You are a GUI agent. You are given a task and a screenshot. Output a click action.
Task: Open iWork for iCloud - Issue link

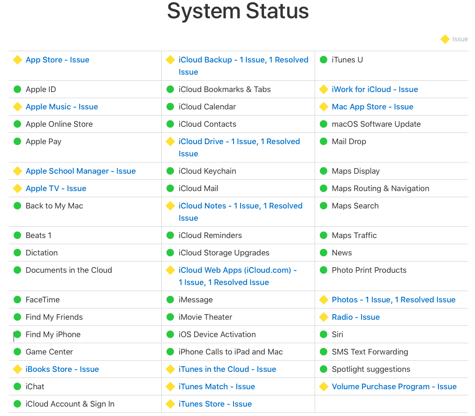tap(375, 90)
